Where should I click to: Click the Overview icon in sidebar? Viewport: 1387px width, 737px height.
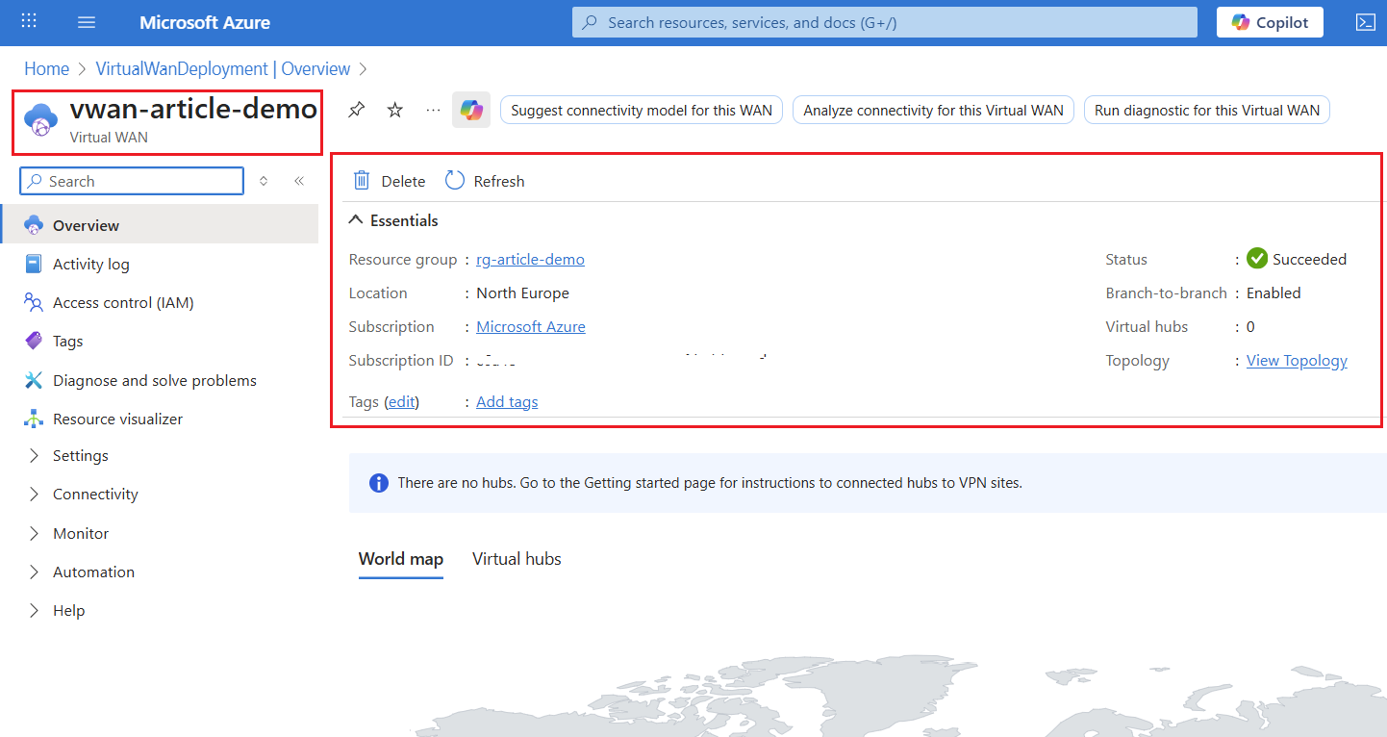(x=34, y=224)
